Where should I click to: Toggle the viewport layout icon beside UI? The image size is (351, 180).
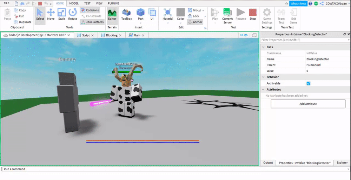254,35
